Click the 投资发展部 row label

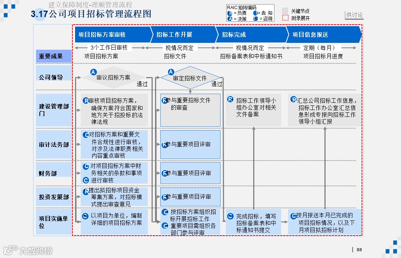[54, 197]
